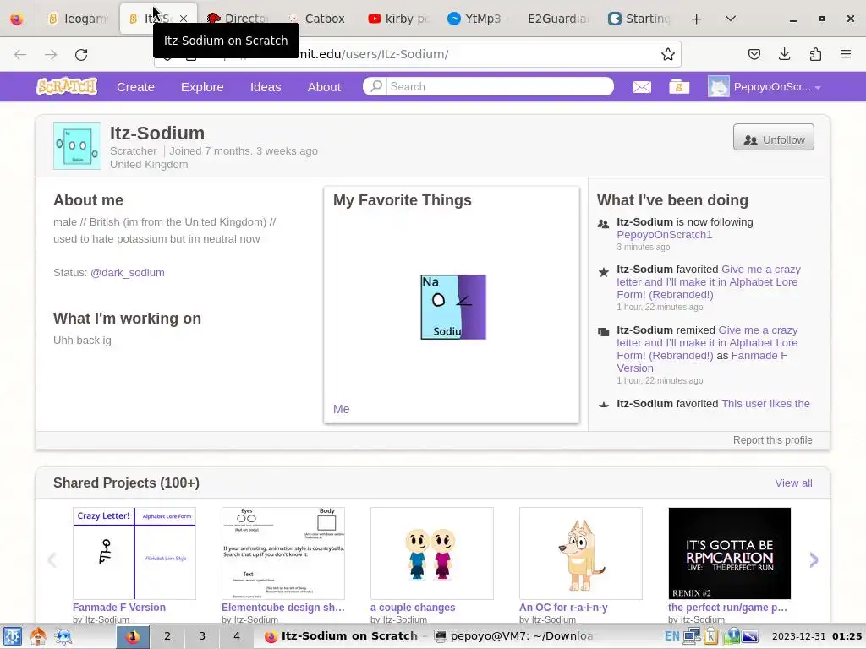
Task: Switch to the E2Guardian browser tab
Action: (x=558, y=19)
